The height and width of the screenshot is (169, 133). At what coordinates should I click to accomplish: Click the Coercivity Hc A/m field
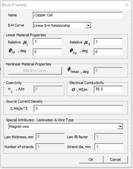[x=48, y=89]
